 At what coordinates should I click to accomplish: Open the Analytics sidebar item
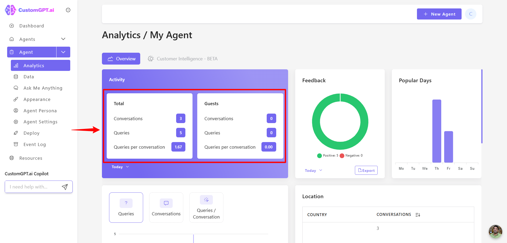40,65
